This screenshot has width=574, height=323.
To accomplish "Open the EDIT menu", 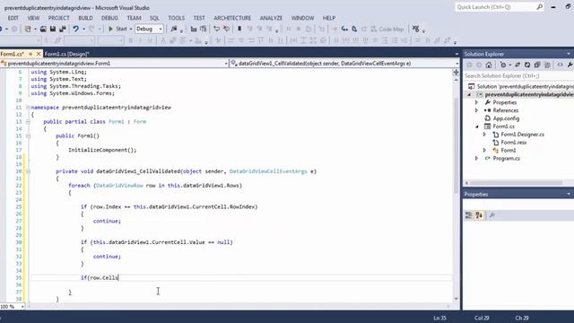I will click(13, 18).
